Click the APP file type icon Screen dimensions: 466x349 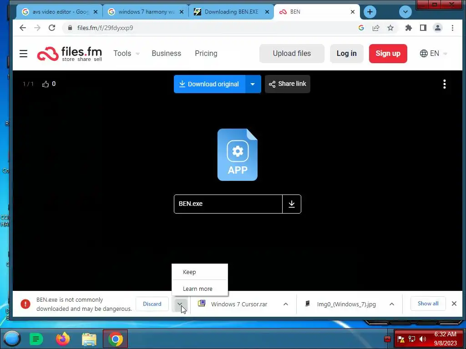coord(237,155)
